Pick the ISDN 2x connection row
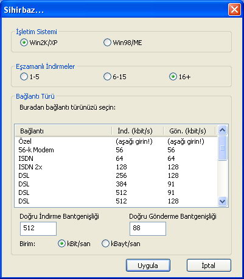This screenshot has width=244, height=279. click(x=116, y=167)
